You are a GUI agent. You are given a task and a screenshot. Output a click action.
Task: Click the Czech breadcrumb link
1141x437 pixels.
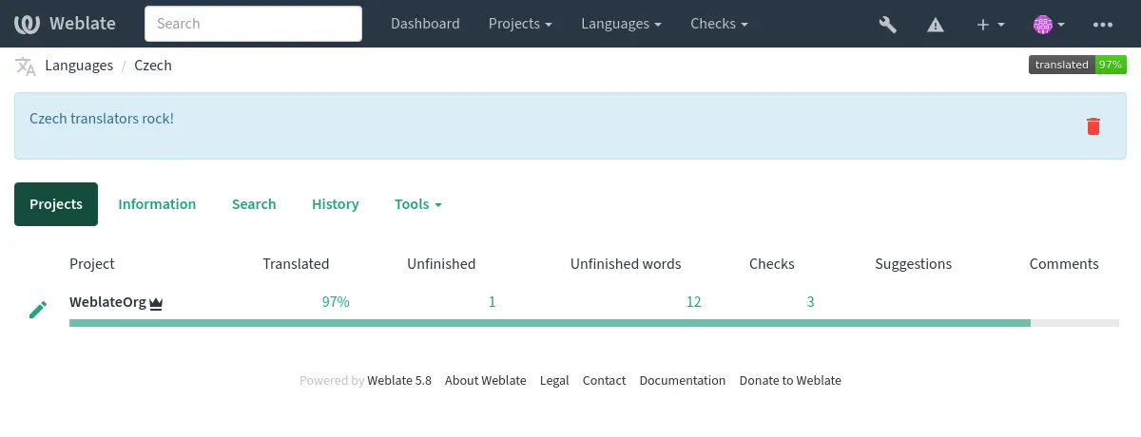coord(153,66)
